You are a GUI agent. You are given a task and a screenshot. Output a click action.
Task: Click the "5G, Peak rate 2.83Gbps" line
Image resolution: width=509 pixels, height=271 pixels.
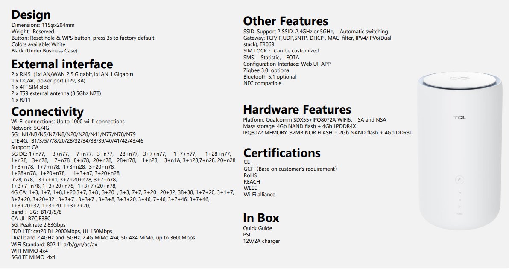point(38,225)
